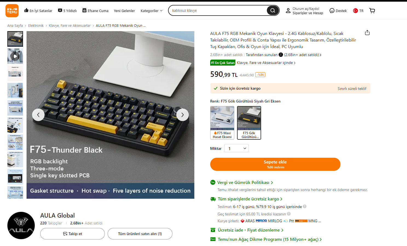This screenshot has width=407, height=246.
Task: Open Yeni Gelenler menu item
Action: [x=124, y=11]
